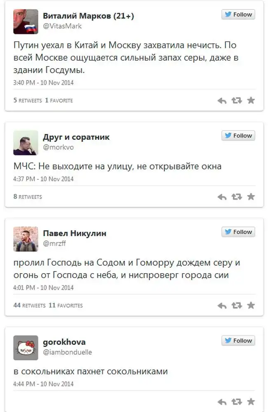Image resolution: width=268 pixels, height=412 pixels.
Task: Follow Друг и соратник
Action: click(x=238, y=136)
